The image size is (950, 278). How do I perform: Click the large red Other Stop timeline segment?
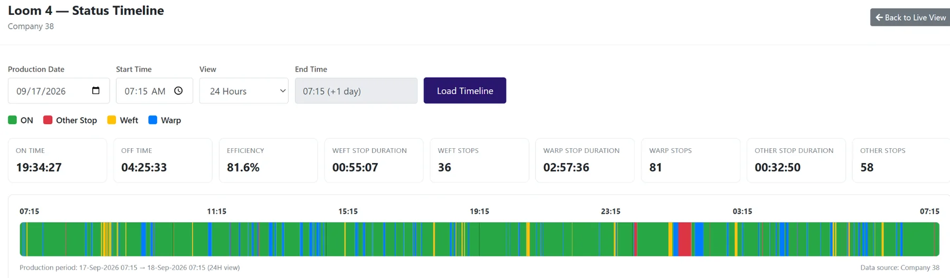(685, 239)
